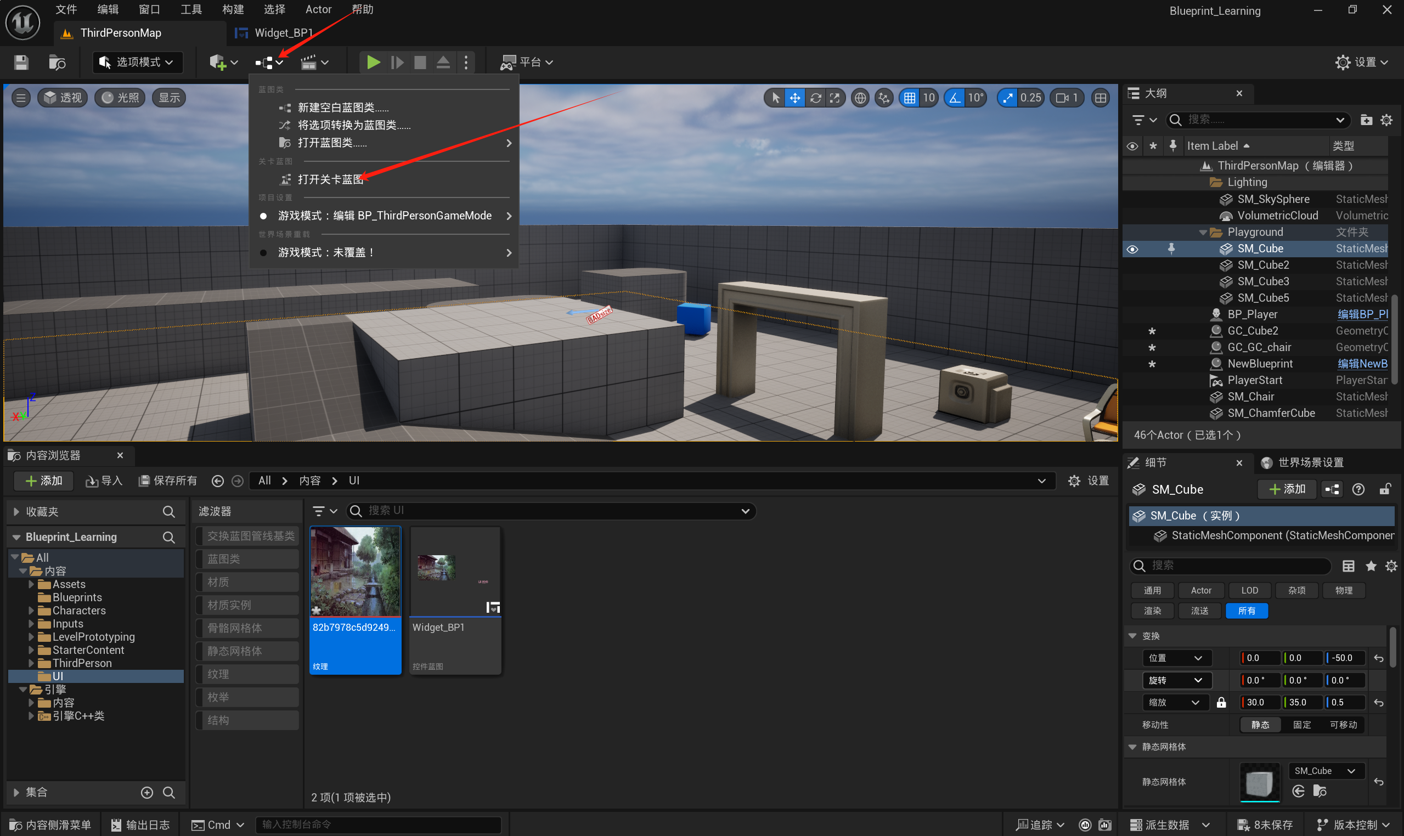This screenshot has width=1404, height=836.
Task: Expand the Assets folder in tree
Action: click(x=32, y=585)
